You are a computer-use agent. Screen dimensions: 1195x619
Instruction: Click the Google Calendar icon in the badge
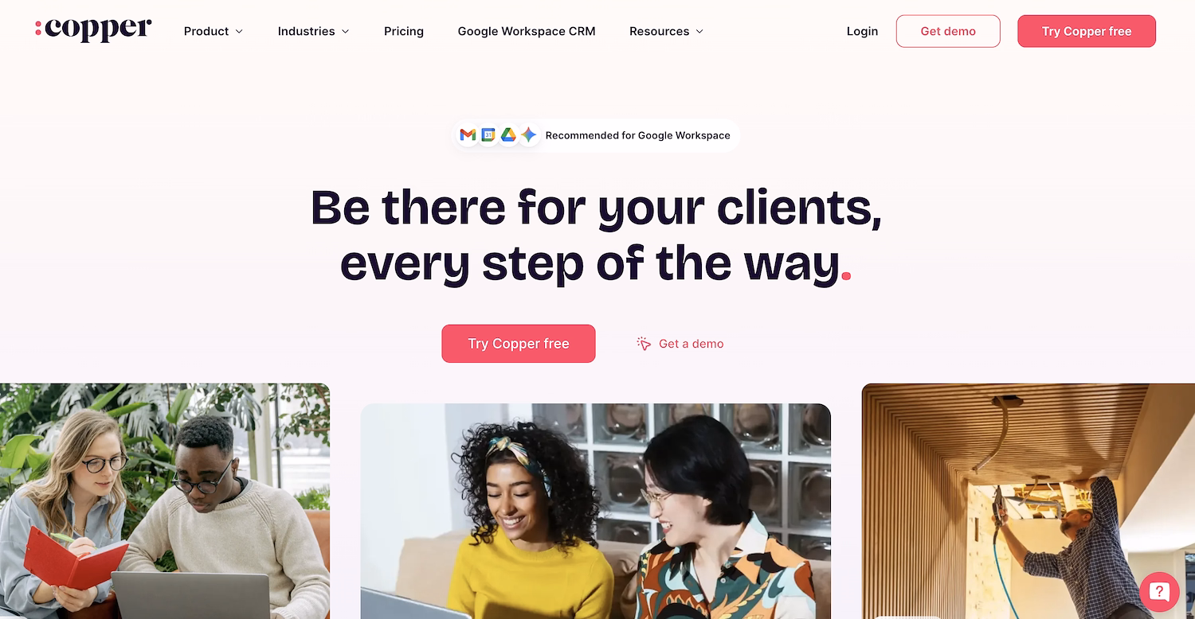[x=488, y=135]
